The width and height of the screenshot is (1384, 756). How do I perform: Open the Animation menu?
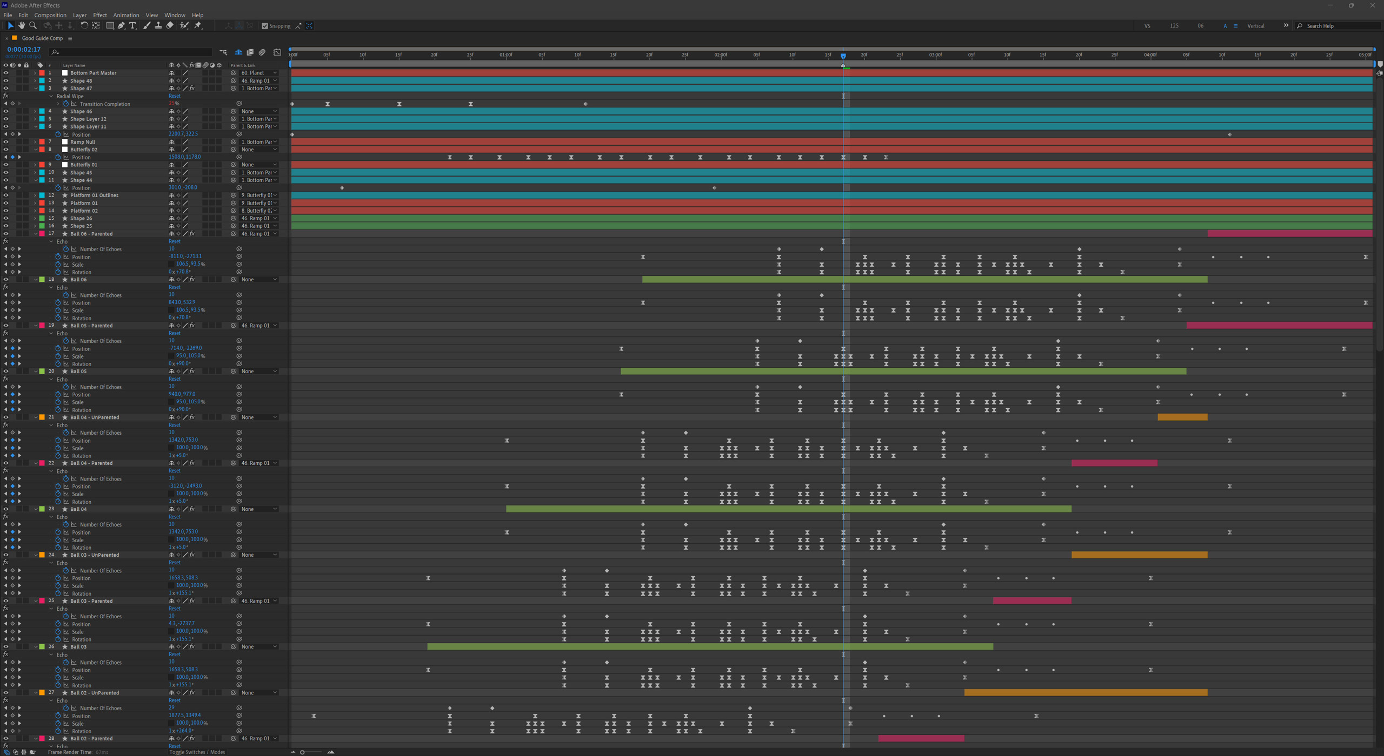pyautogui.click(x=125, y=15)
